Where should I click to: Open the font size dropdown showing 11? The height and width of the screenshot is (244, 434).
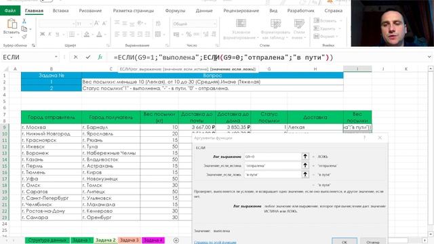coord(90,24)
